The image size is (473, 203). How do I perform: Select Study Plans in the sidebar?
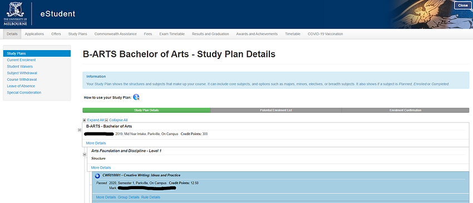[37, 53]
